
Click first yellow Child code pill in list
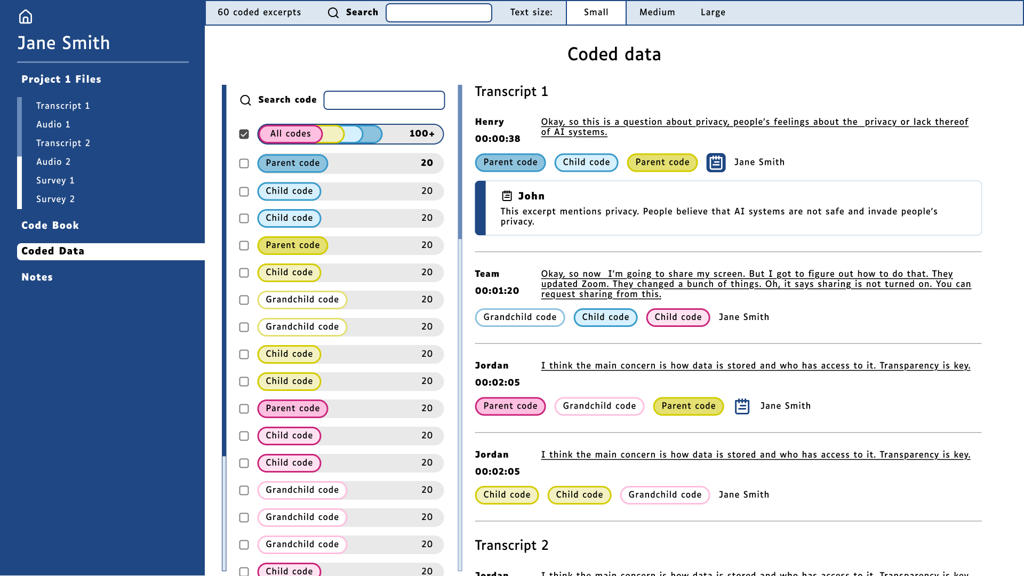289,273
